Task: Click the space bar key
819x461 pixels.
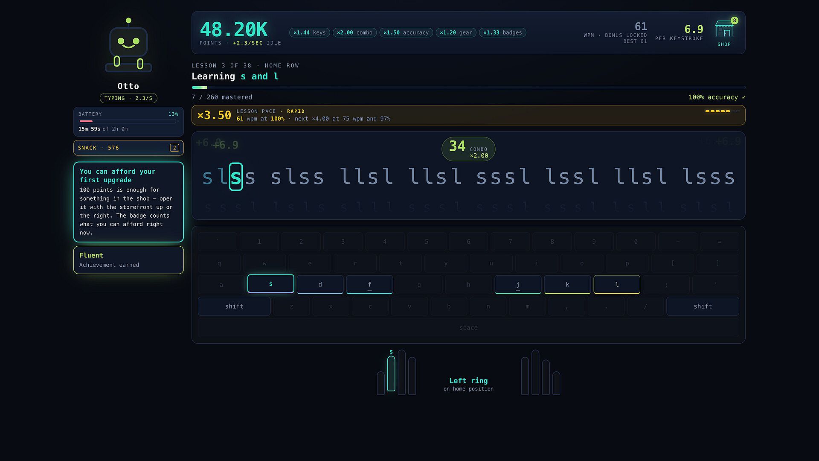Action: [468, 328]
